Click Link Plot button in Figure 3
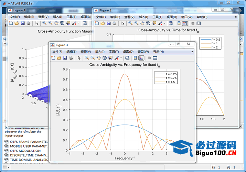Image resolution: width=246 pixels, height=172 pixels. (x=127, y=58)
